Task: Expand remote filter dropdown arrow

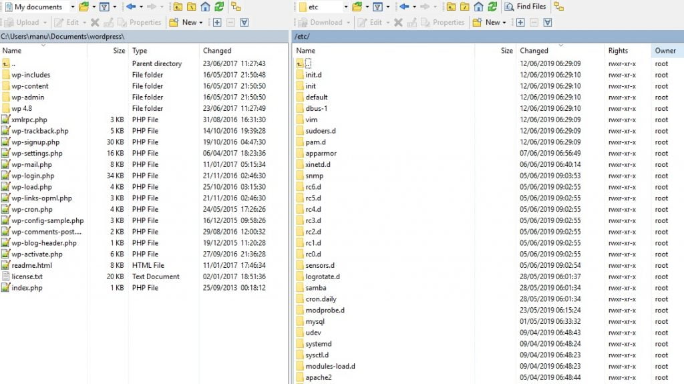Action: pyautogui.click(x=388, y=7)
